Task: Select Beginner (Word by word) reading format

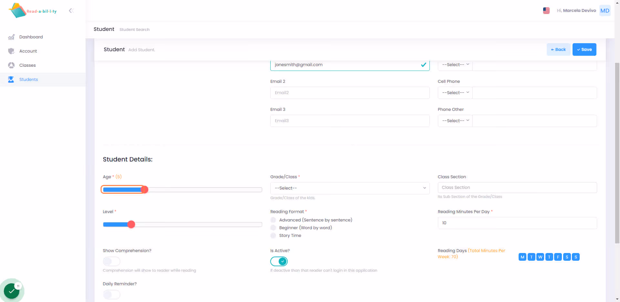Action: [274, 228]
